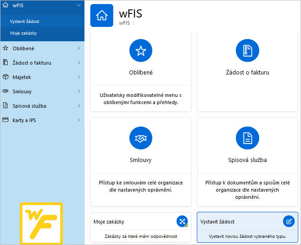Open the Vystavit žádost tile title

[x=217, y=222]
